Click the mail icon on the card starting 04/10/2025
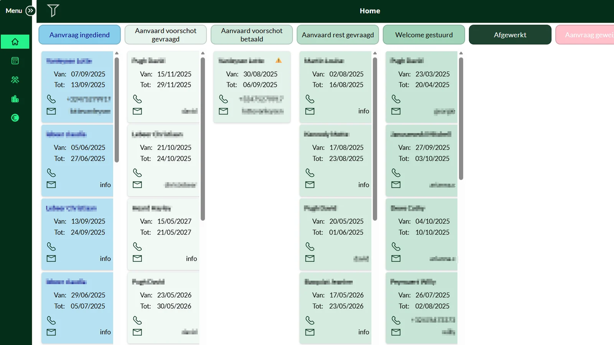This screenshot has width=614, height=345. pyautogui.click(x=396, y=258)
